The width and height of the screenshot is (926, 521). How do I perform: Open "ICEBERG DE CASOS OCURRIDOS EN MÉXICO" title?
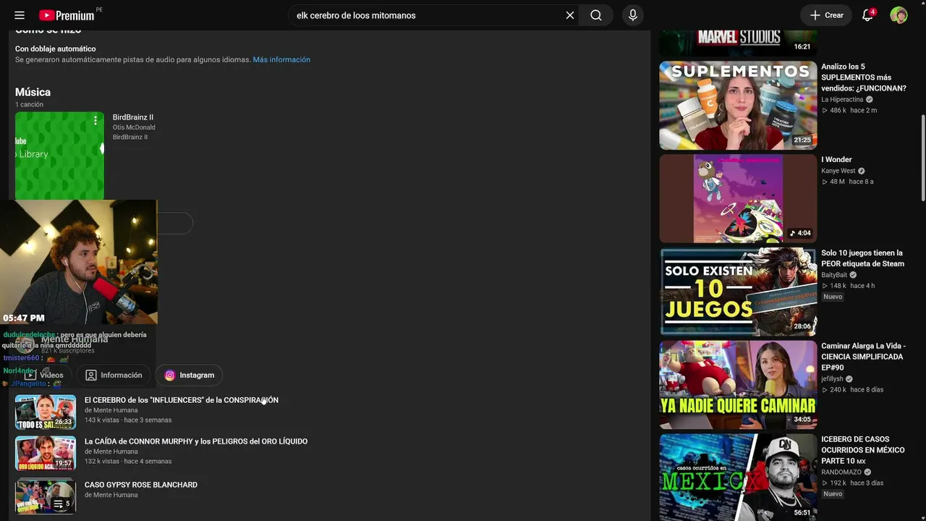(x=863, y=450)
